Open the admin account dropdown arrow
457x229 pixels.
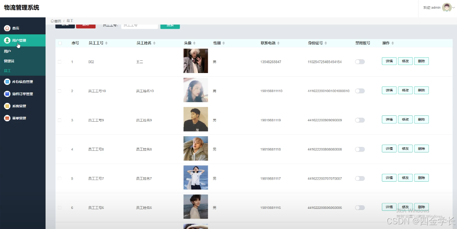tap(453, 8)
